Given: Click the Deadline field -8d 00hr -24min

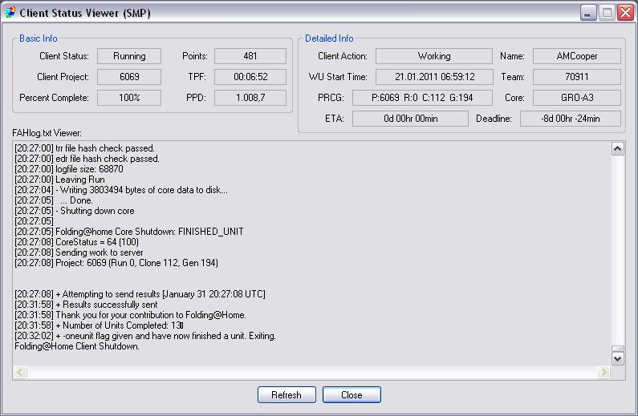Looking at the screenshot, I should [x=571, y=119].
